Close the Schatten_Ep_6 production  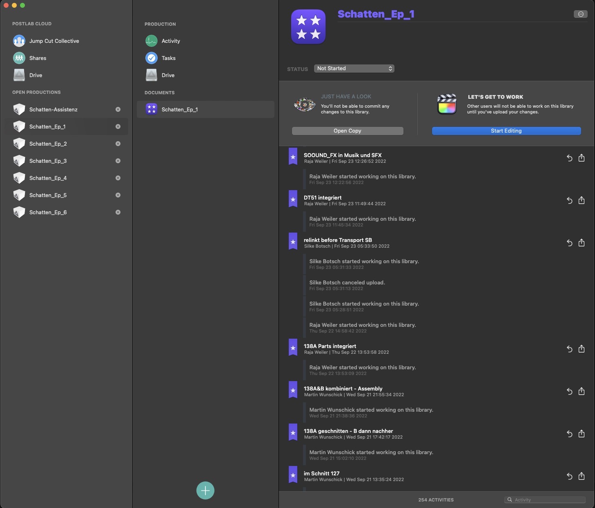118,212
